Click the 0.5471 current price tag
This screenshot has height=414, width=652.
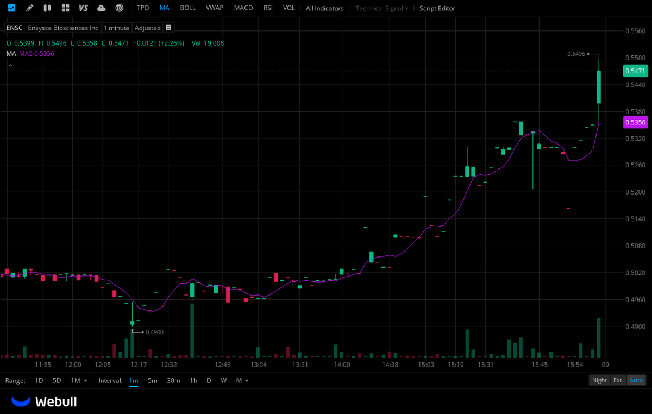635,71
